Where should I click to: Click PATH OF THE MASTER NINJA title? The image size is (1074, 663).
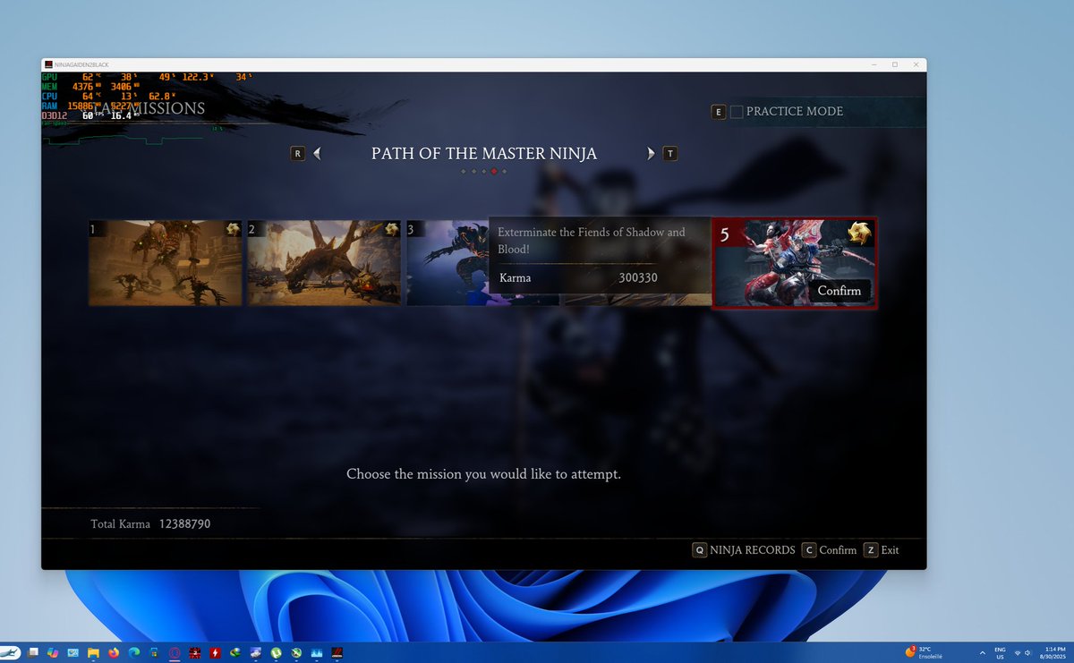[484, 154]
